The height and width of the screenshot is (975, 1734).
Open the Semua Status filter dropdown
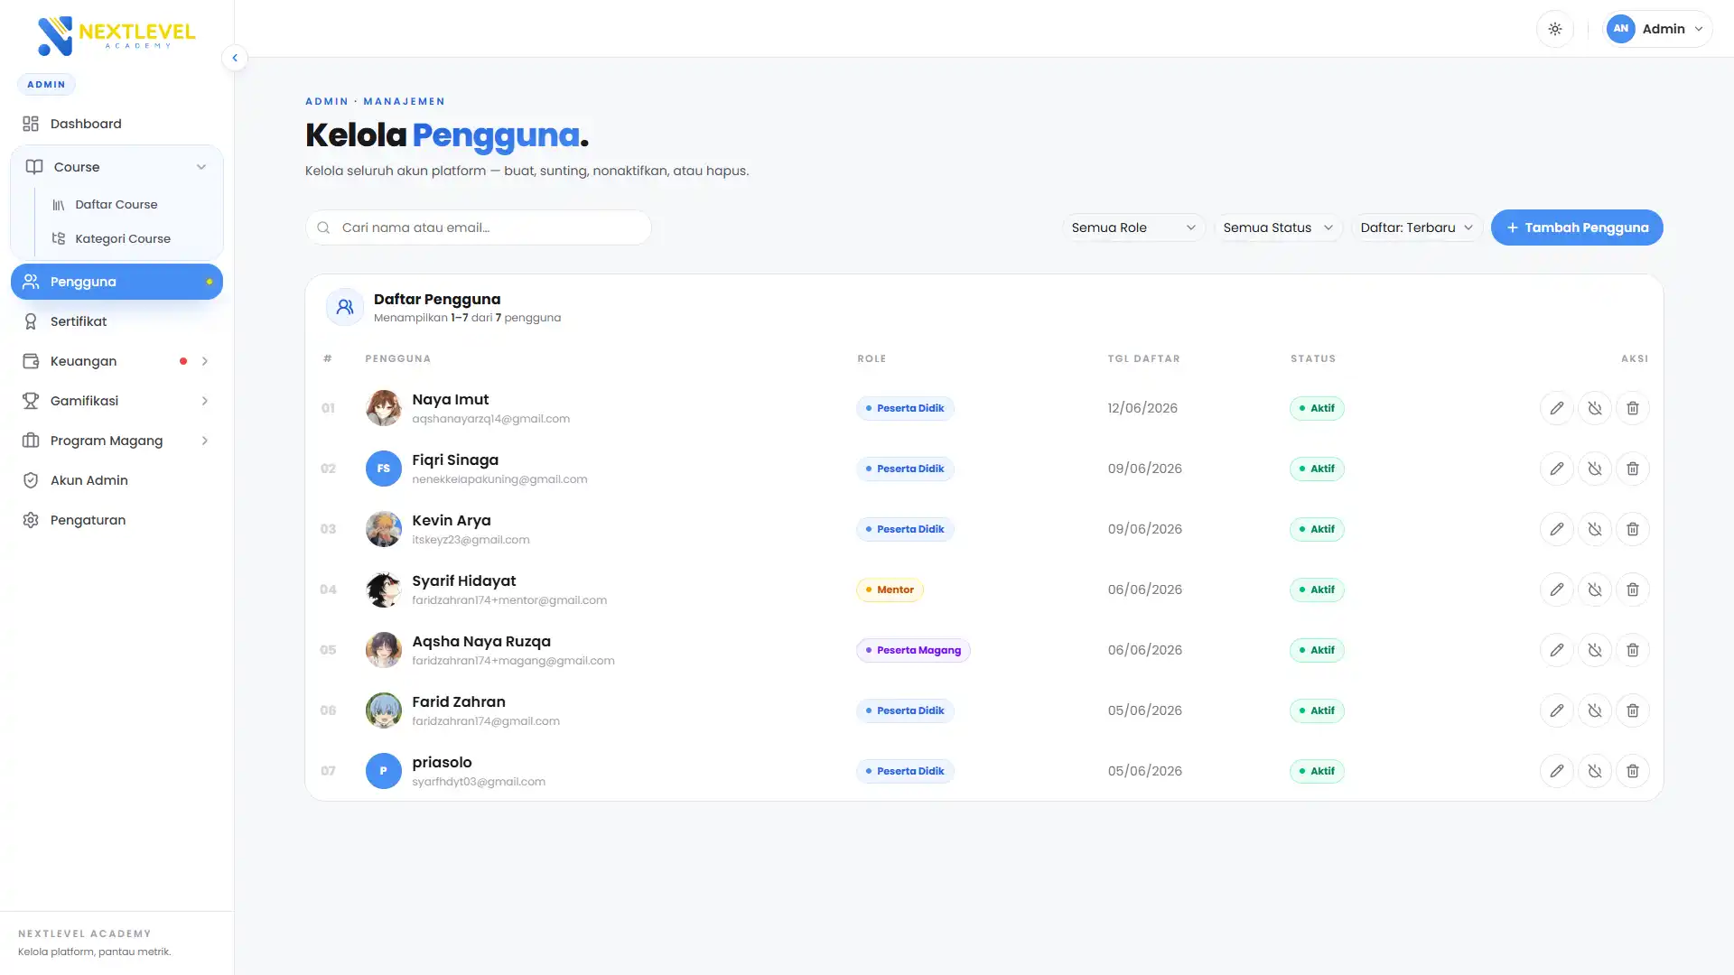pos(1278,227)
